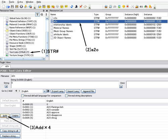This screenshot has height=139, width=168.
Task: Click the Resource Tree scroll-down arrow
Action: tap(47, 55)
